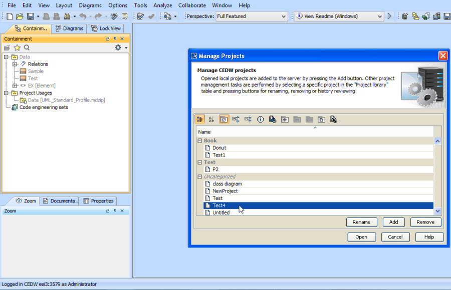Click the favorites star icon in Containment
The image size is (451, 290).
[x=17, y=47]
